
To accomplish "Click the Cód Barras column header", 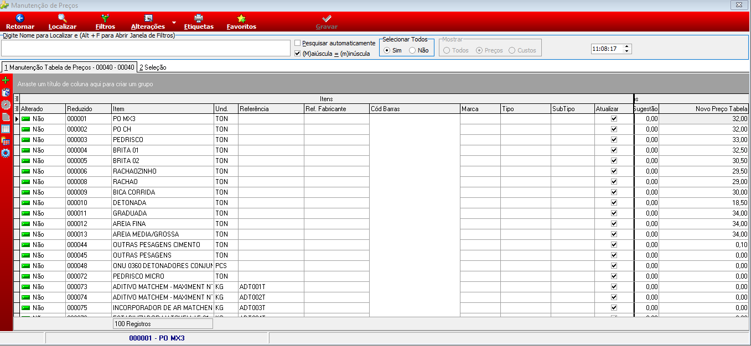I will click(x=415, y=109).
